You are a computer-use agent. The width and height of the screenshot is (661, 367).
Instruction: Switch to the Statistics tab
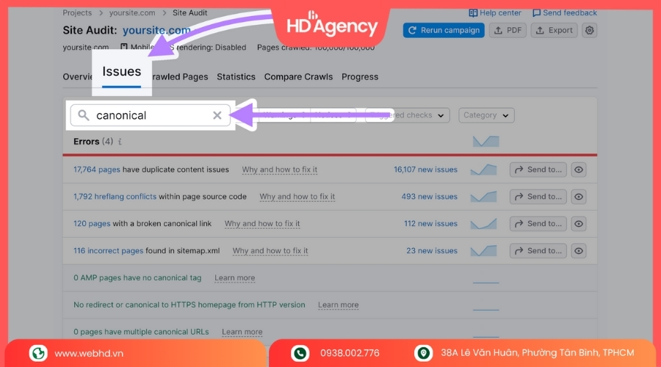[236, 76]
